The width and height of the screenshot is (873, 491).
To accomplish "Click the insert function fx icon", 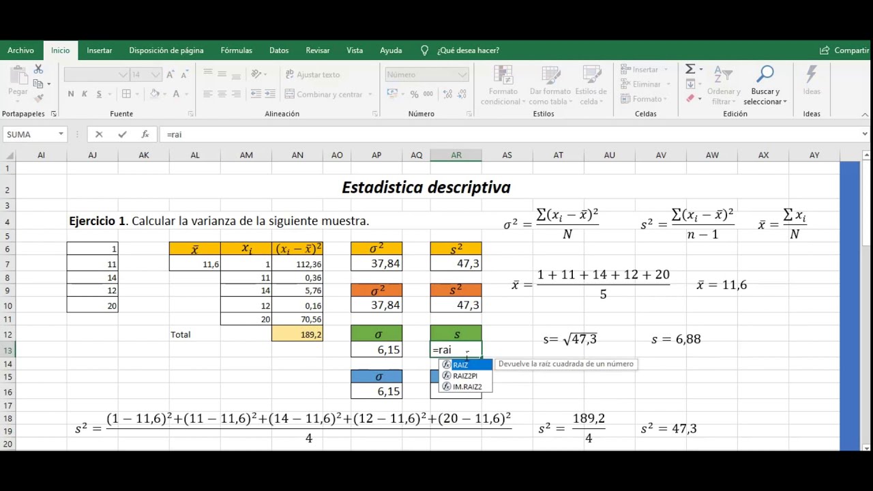I will [145, 134].
